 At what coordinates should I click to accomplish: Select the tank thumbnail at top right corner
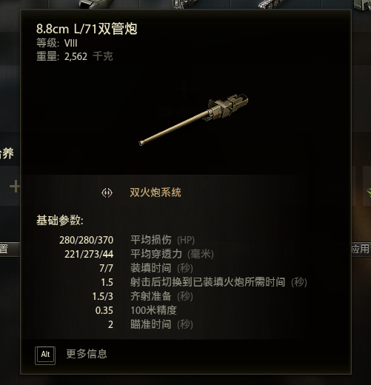point(362,4)
